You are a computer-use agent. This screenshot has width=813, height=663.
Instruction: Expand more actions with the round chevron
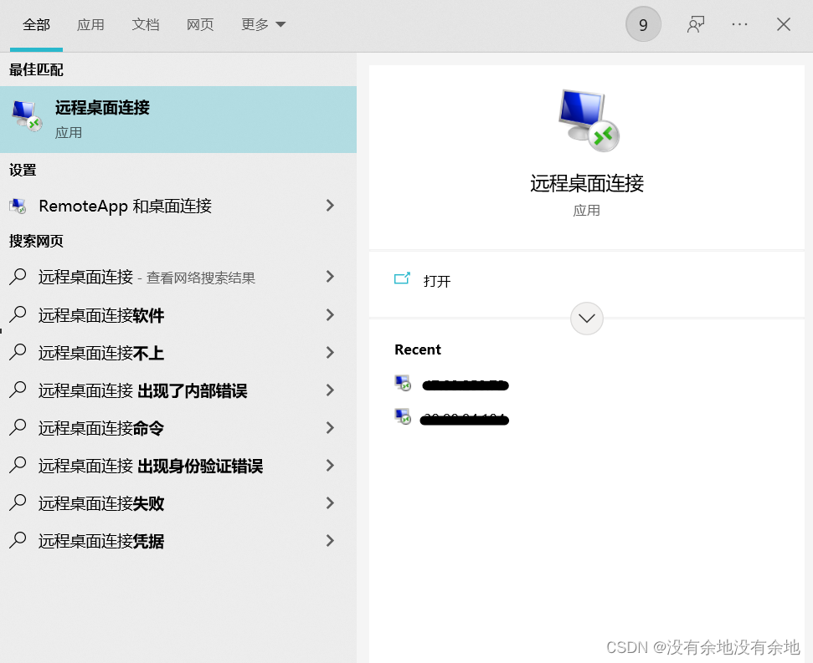click(586, 319)
